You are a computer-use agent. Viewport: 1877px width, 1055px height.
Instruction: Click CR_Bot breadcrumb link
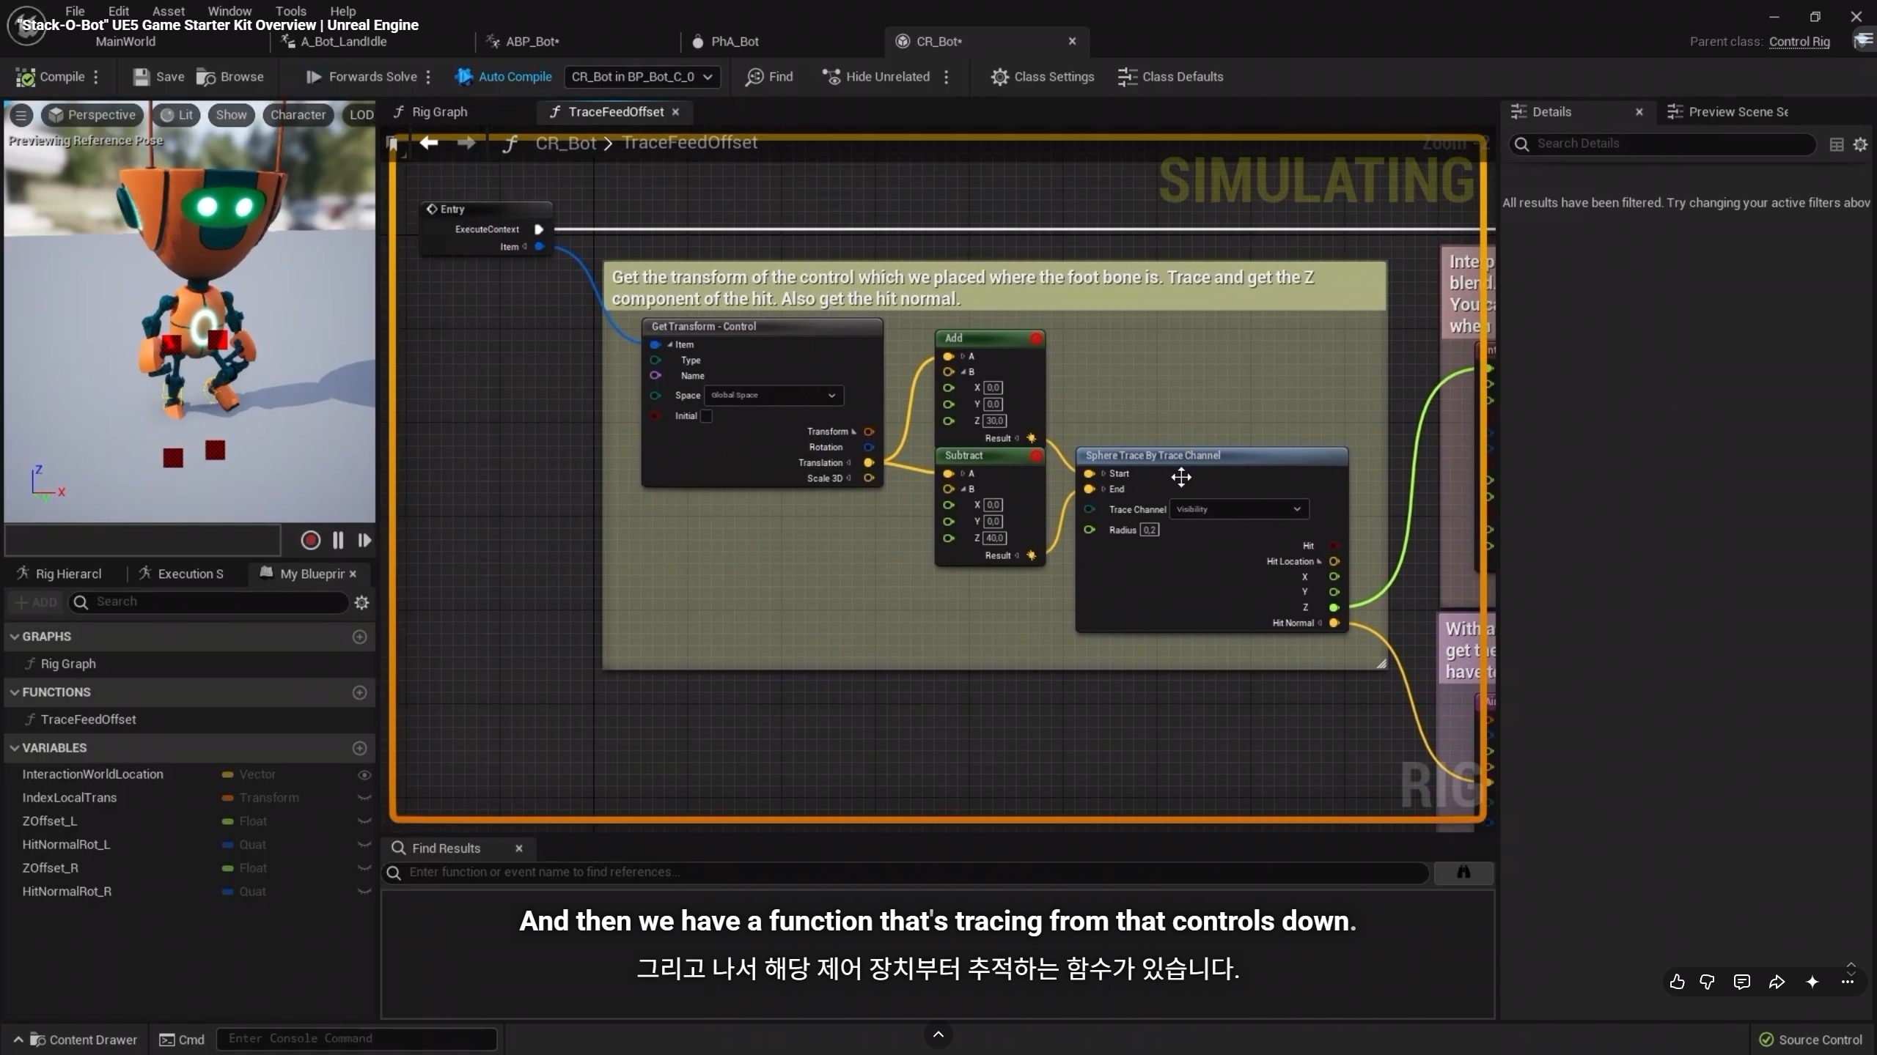[x=565, y=143]
